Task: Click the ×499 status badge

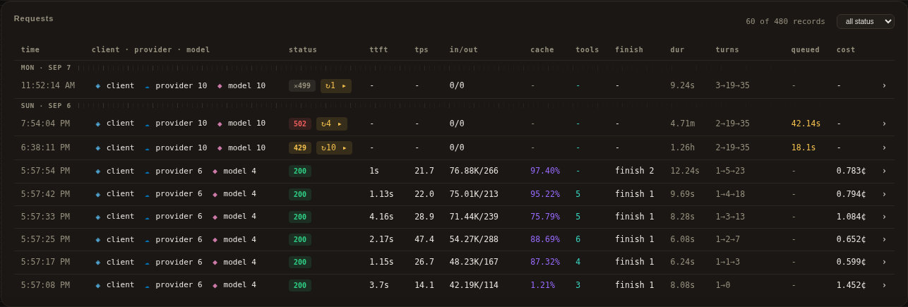Action: [x=302, y=85]
